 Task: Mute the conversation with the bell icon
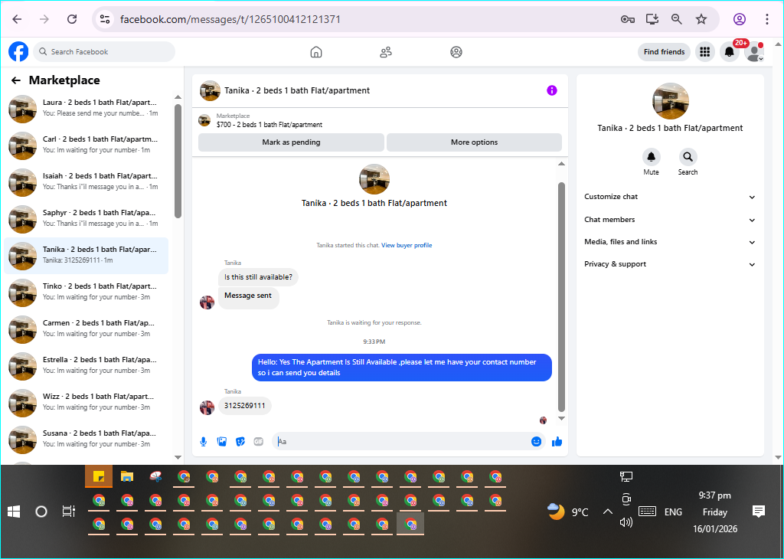pos(651,157)
